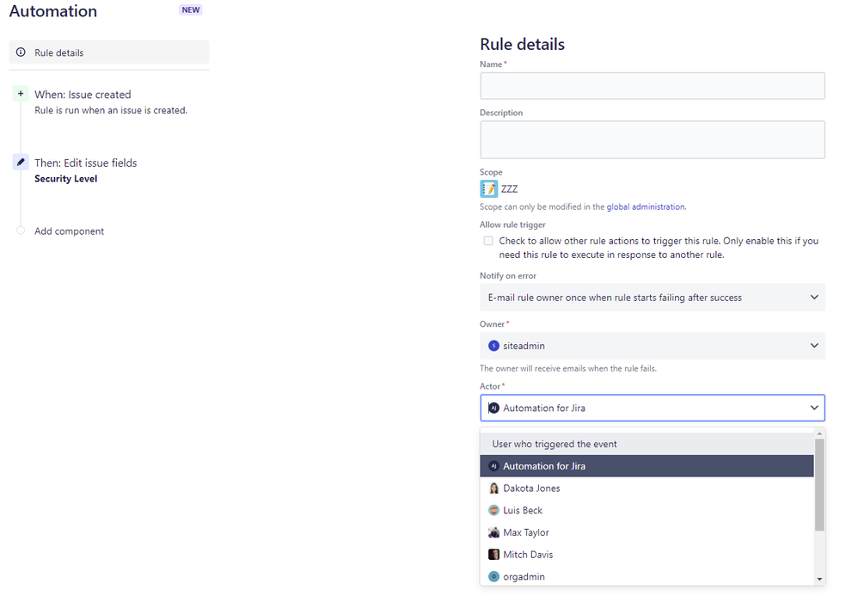This screenshot has width=858, height=596.
Task: Enable the Allow rule trigger checkbox
Action: [x=488, y=241]
